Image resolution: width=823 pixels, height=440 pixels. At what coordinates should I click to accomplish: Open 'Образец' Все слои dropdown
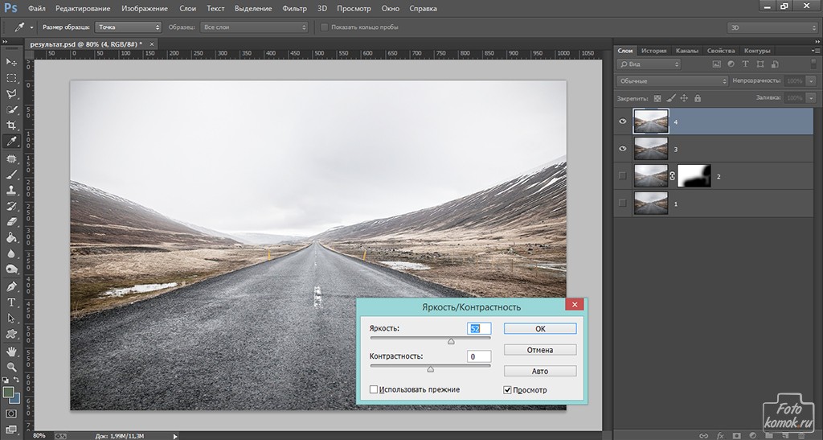point(254,27)
